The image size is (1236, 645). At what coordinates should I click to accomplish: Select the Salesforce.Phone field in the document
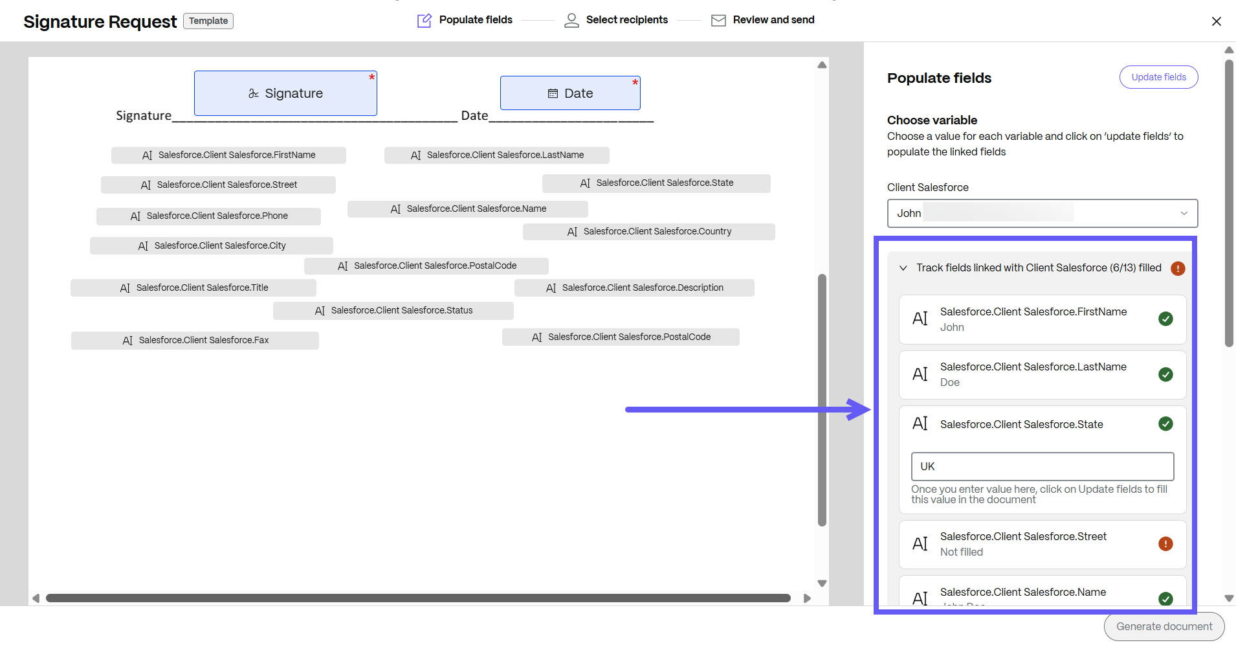208,216
